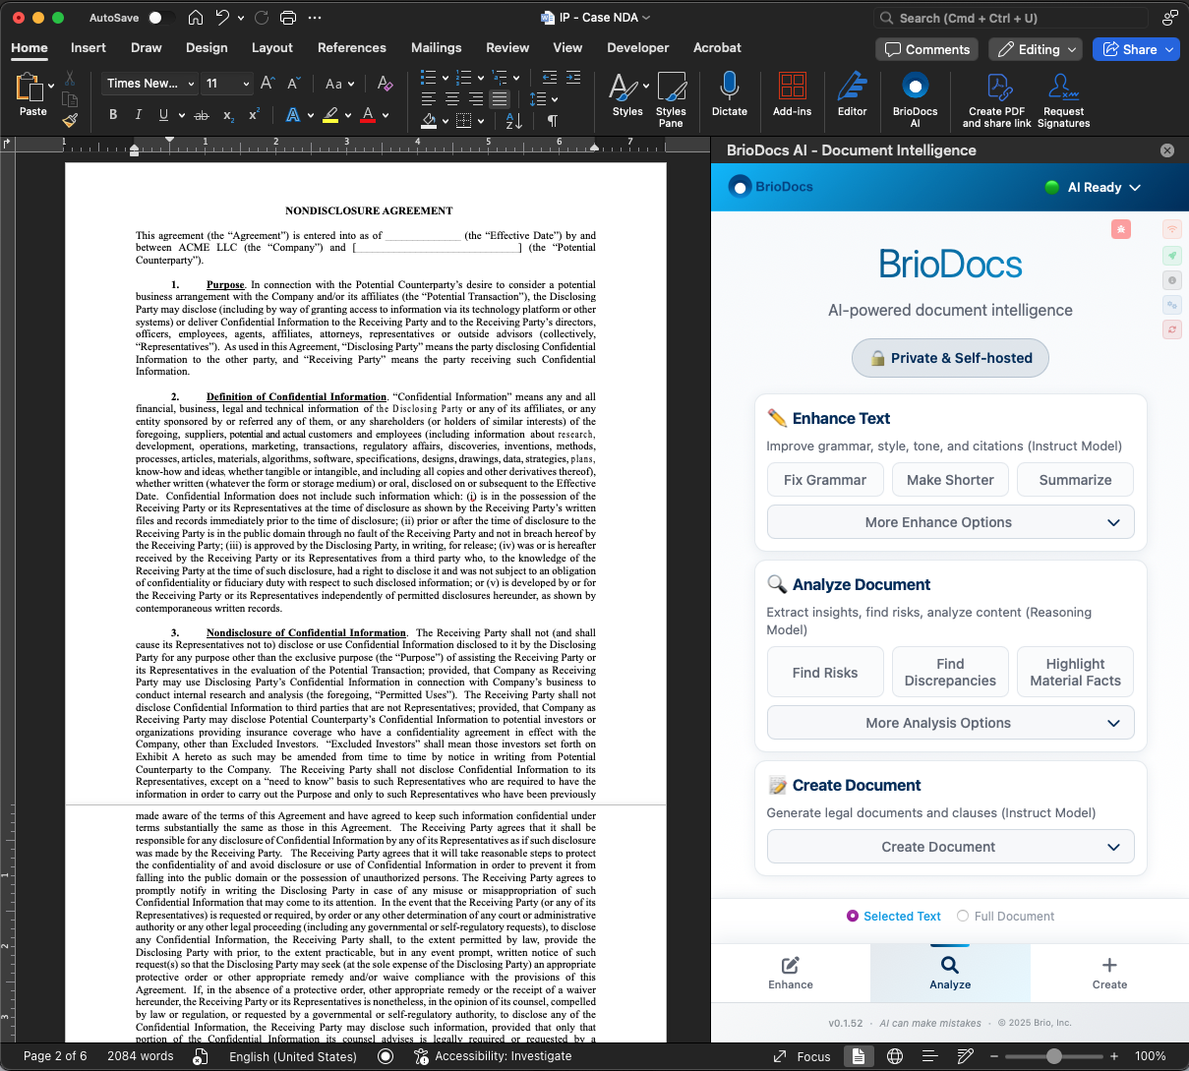This screenshot has height=1071, width=1189.
Task: Switch to the References ribbon tab
Action: [352, 47]
